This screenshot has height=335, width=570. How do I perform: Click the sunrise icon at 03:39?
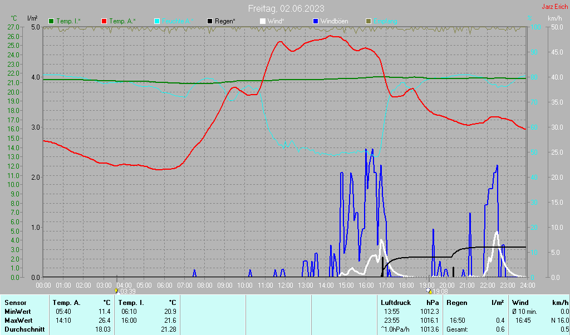116,290
